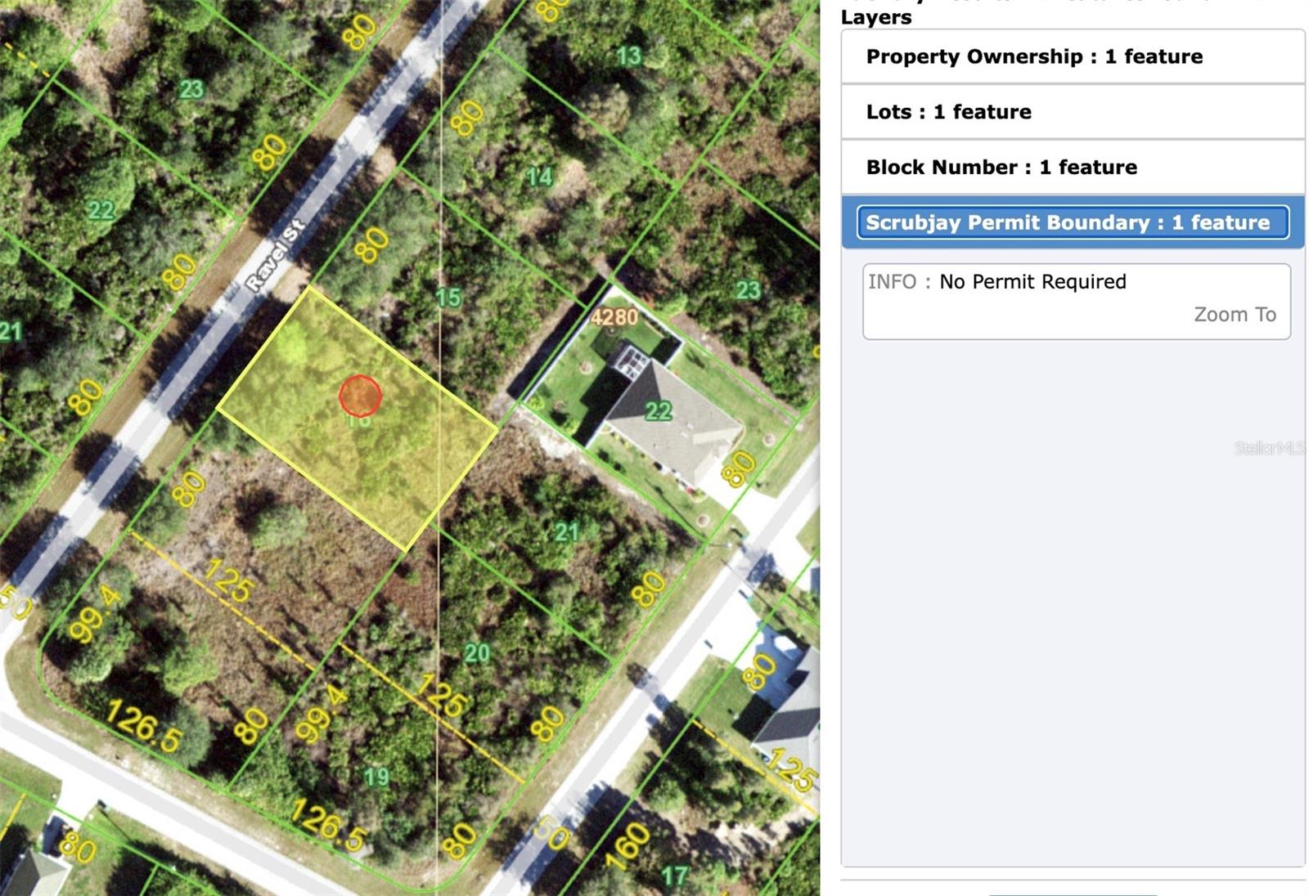1309x896 pixels.
Task: Select the lot 19 parcel label
Action: click(376, 777)
